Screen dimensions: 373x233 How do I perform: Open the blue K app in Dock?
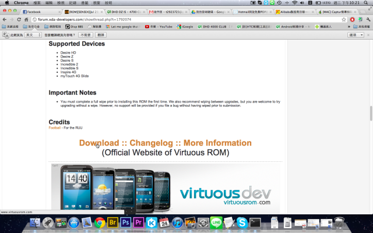[x=152, y=223]
